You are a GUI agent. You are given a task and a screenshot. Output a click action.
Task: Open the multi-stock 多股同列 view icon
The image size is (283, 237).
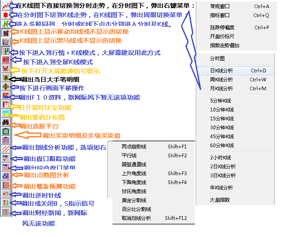tap(6, 24)
